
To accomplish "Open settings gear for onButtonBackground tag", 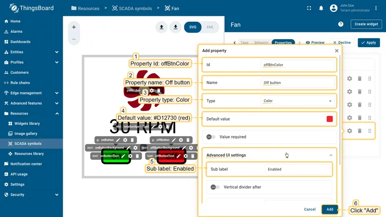I will click(x=136, y=148).
